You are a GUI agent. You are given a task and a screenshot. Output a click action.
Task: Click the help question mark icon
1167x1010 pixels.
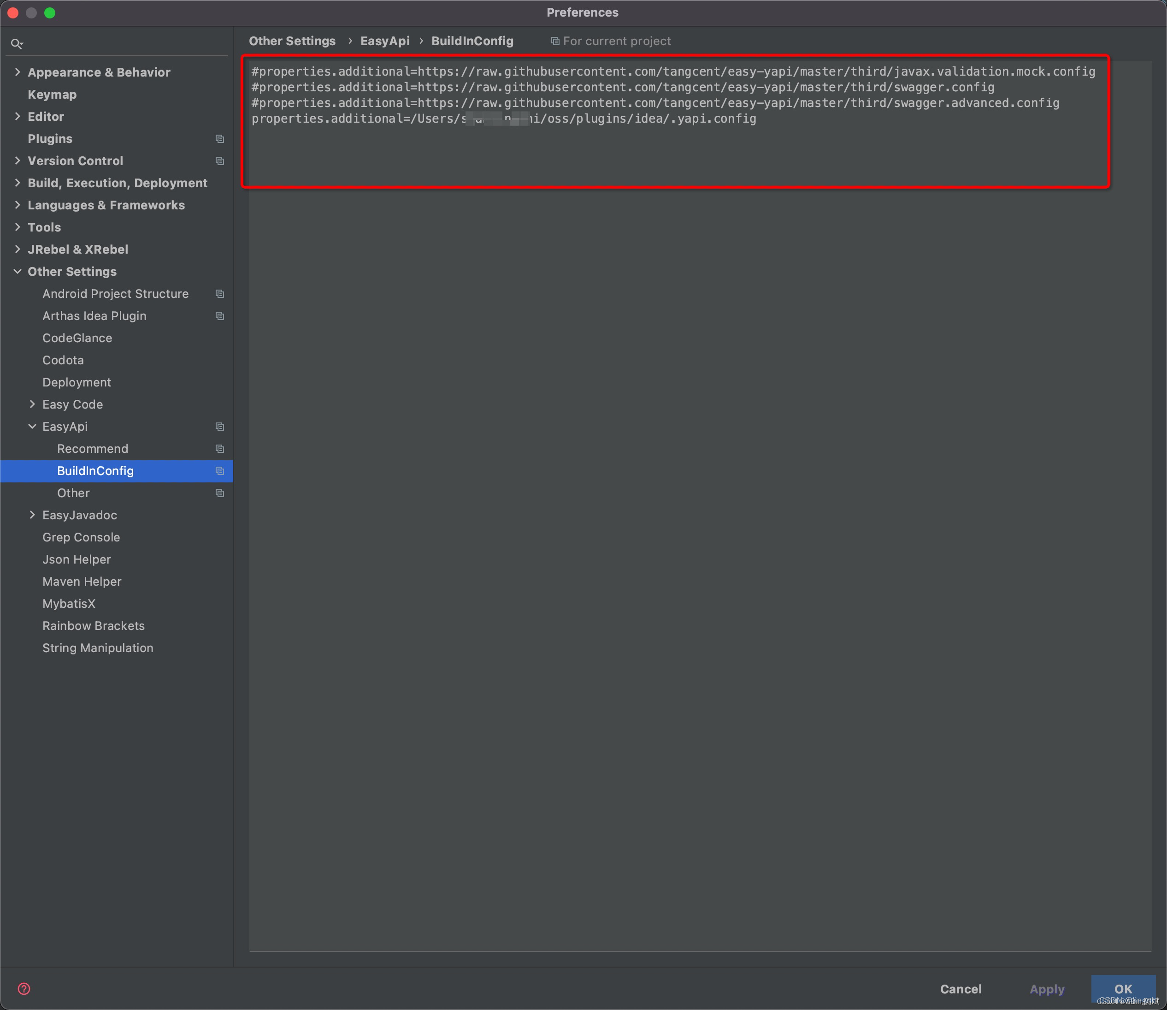pyautogui.click(x=24, y=989)
